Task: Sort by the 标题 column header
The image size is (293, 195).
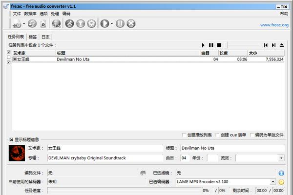Action: [x=128, y=53]
